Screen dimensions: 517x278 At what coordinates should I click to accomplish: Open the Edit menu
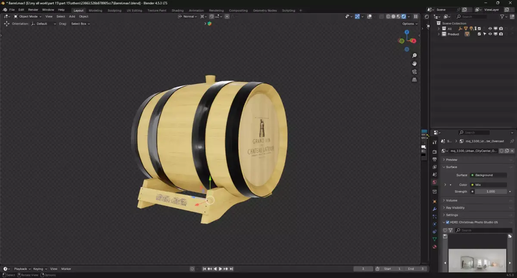click(21, 9)
